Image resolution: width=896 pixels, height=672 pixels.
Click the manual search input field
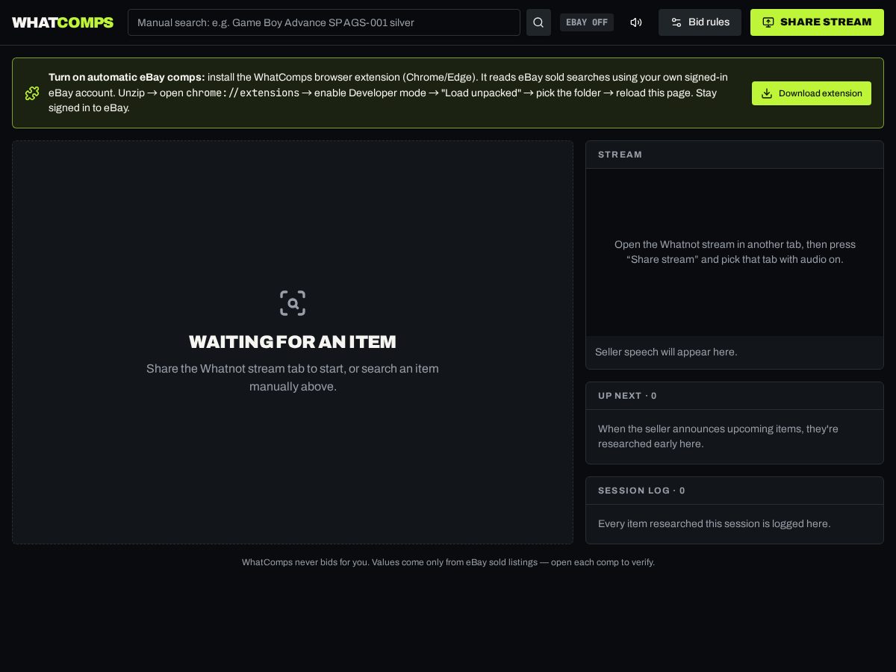pyautogui.click(x=324, y=22)
